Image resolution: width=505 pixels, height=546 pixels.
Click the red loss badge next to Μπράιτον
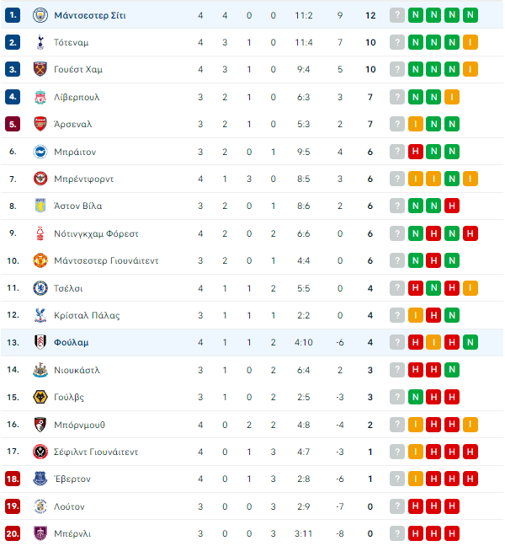(415, 152)
